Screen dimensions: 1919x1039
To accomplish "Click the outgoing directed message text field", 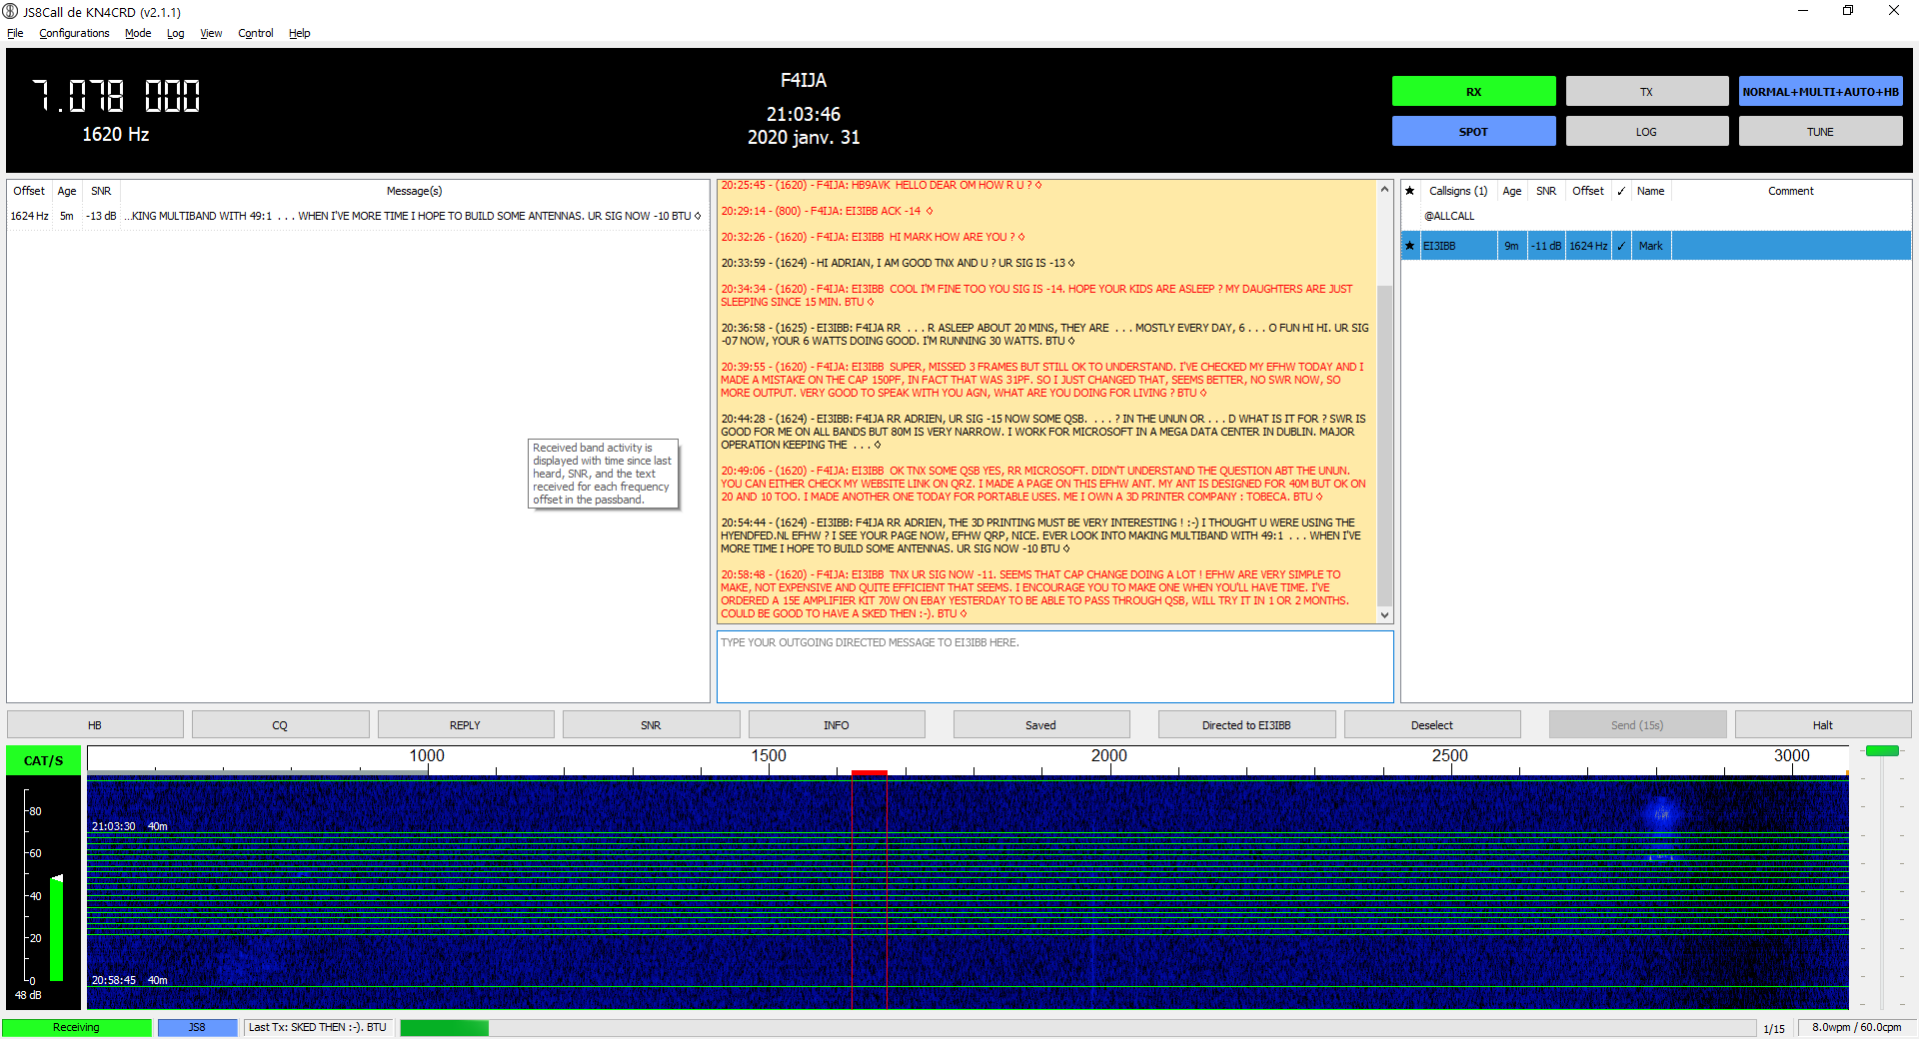I will [1054, 666].
